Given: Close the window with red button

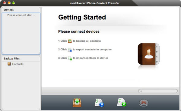Looking at the screenshot, I should 5,3.
